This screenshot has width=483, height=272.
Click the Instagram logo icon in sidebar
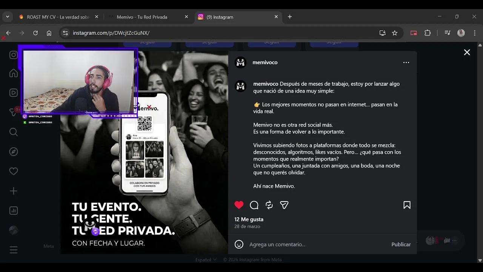(x=14, y=55)
